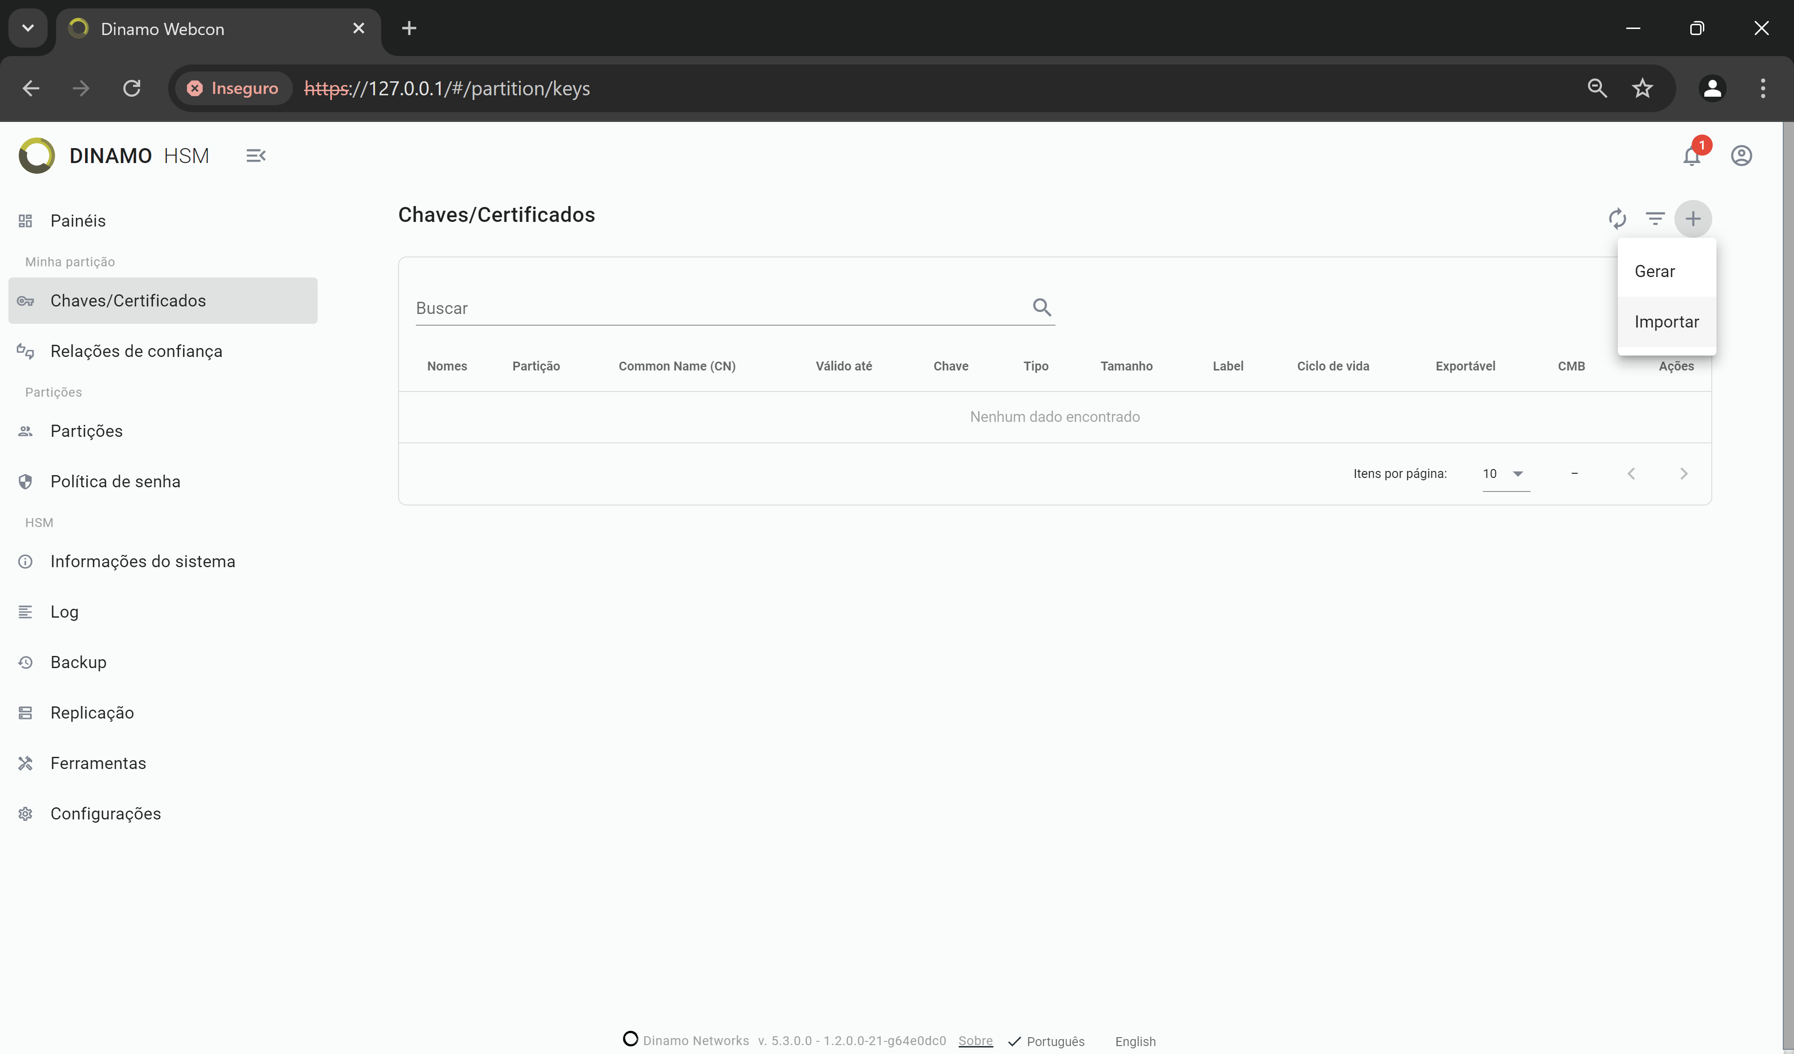Click the search magnifier in Buscar
This screenshot has height=1054, width=1794.
1042,307
